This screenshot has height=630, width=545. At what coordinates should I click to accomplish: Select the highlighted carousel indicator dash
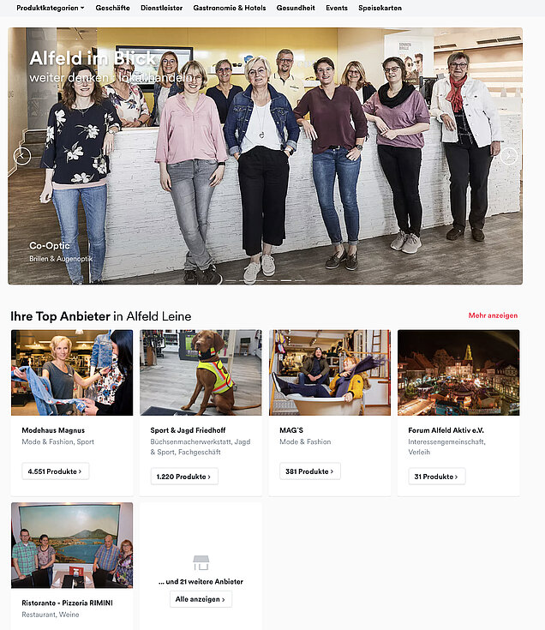[x=286, y=280]
